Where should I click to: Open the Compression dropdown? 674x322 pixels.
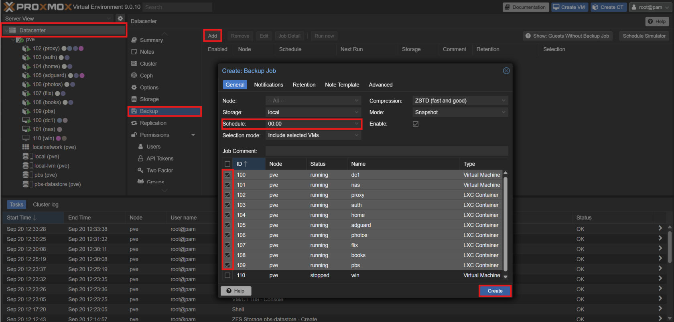pos(460,101)
